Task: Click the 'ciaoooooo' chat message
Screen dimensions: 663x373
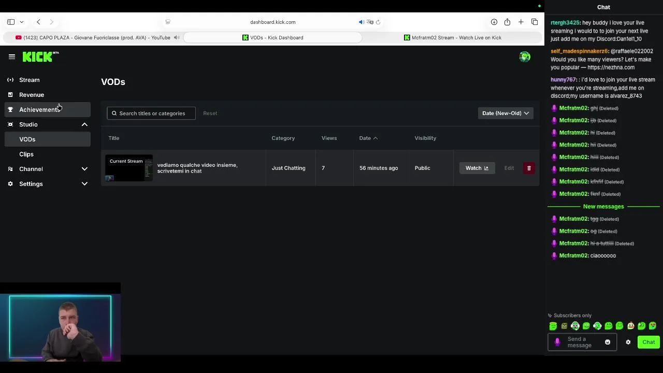Action: (x=603, y=255)
